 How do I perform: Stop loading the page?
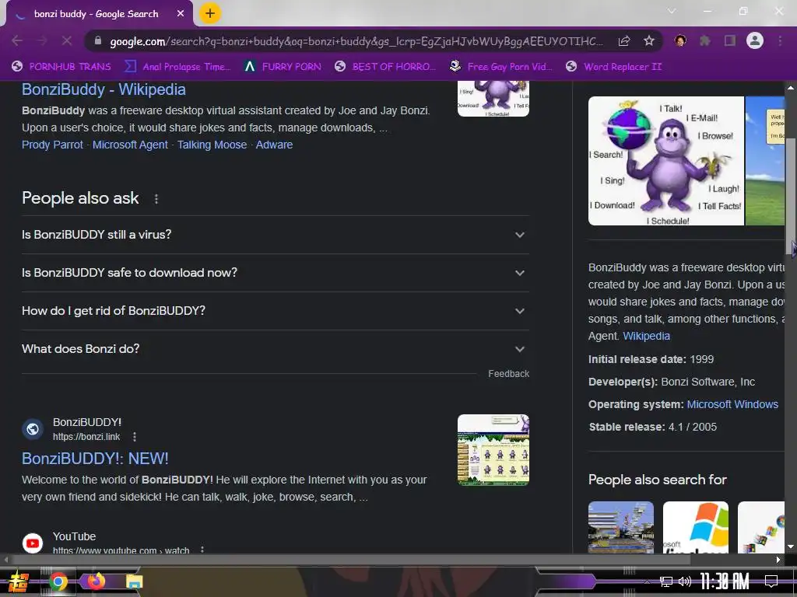(67, 40)
